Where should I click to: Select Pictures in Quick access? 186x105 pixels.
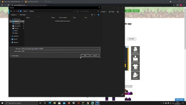(x=17, y=29)
